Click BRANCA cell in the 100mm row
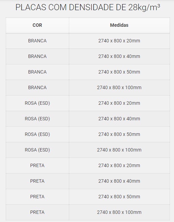This screenshot has height=222, width=174. coord(37,87)
